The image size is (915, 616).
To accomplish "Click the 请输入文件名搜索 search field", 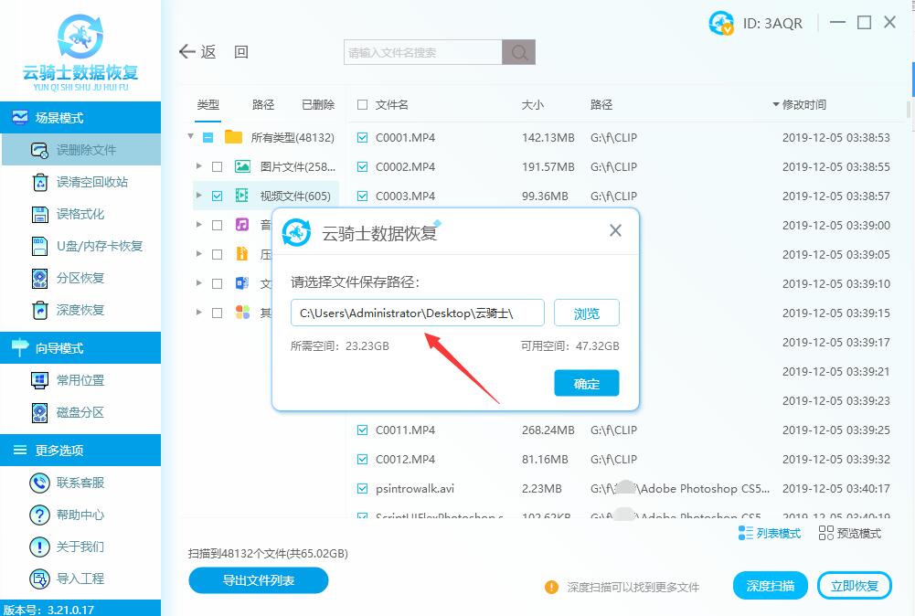I will 423,52.
